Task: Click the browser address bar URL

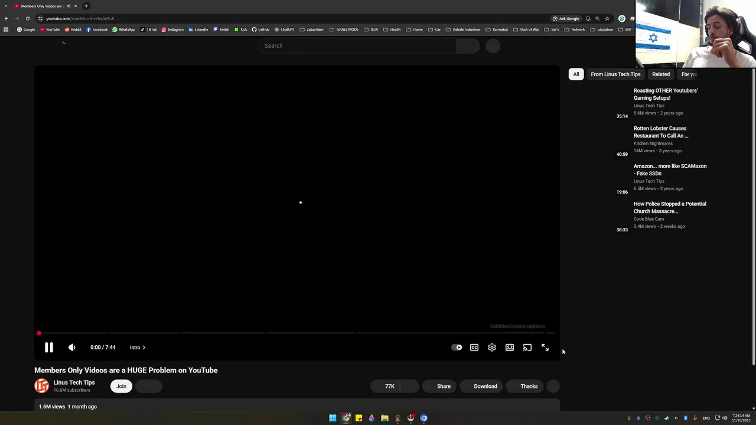Action: [x=80, y=18]
